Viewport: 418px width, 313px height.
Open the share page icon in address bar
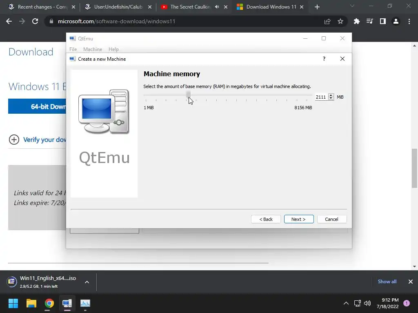pyautogui.click(x=327, y=21)
